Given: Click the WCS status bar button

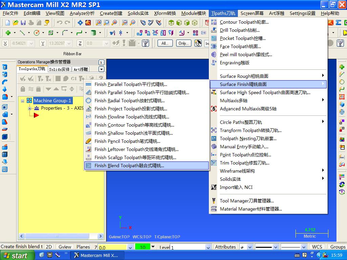Looking at the screenshot, I should [x=317, y=247].
